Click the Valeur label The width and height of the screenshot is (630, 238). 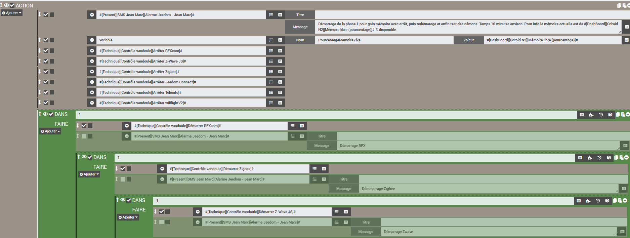pos(469,40)
